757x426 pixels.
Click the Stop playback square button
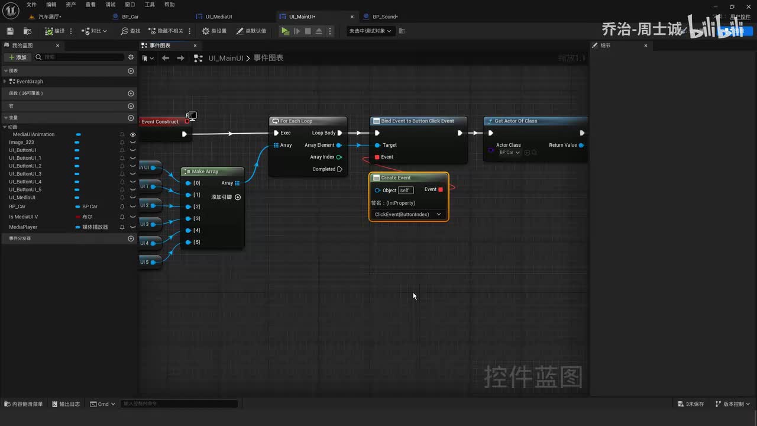pyautogui.click(x=308, y=31)
